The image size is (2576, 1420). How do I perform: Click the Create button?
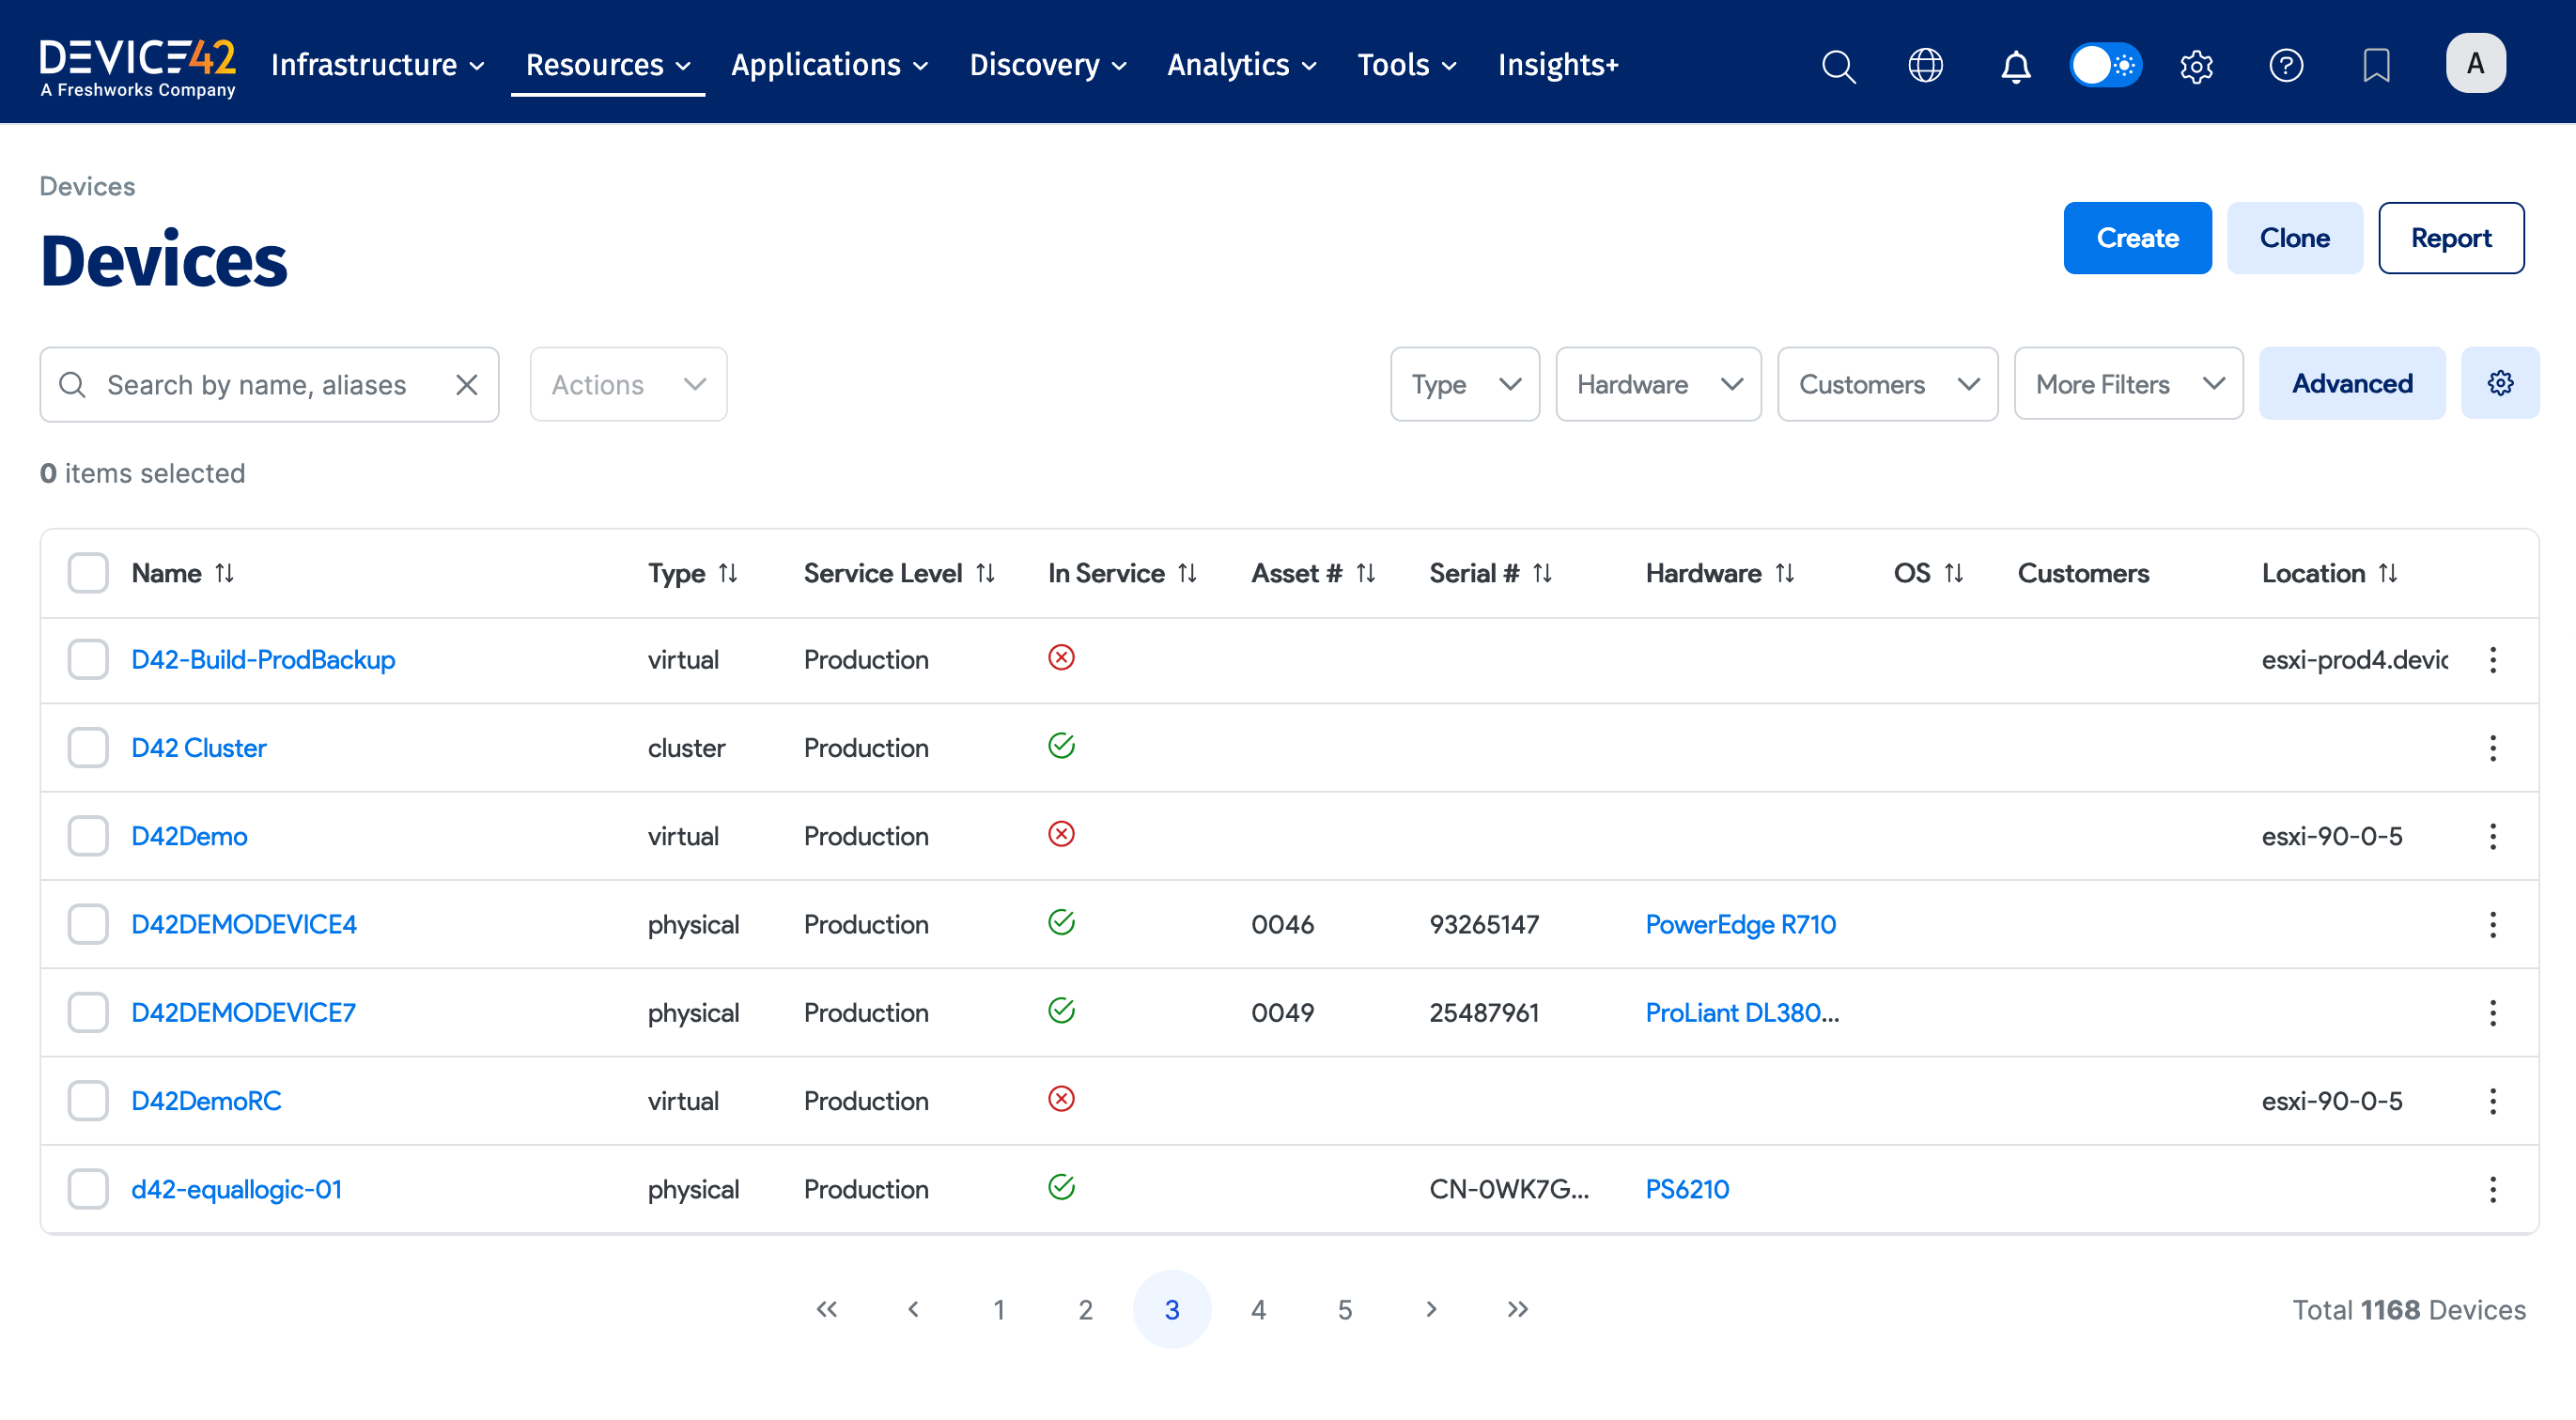2138,238
